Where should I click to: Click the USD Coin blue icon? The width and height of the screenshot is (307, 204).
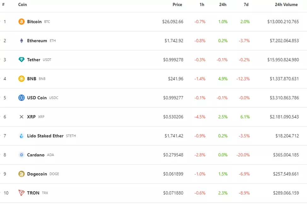pos(21,98)
